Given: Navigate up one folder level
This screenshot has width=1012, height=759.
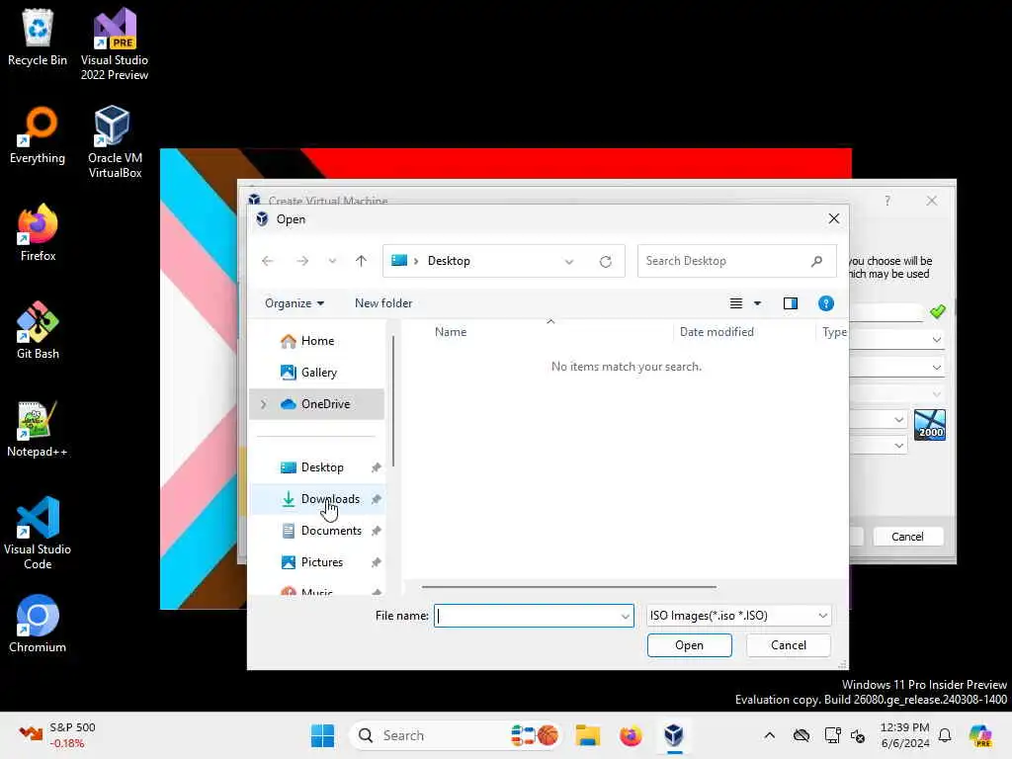Looking at the screenshot, I should pos(361,261).
